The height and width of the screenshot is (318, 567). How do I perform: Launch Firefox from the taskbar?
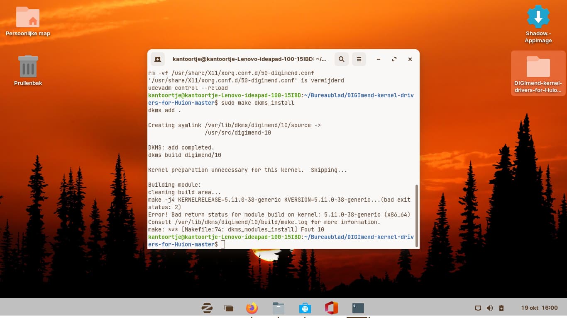(252, 308)
